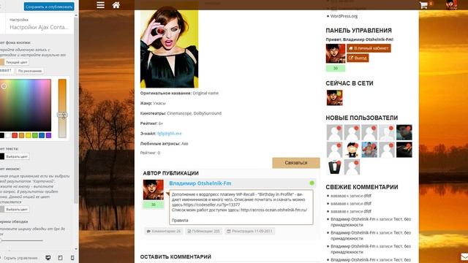The image size is (468, 263).
Task: Select the yellow palette swatch
Action: (x=29, y=135)
